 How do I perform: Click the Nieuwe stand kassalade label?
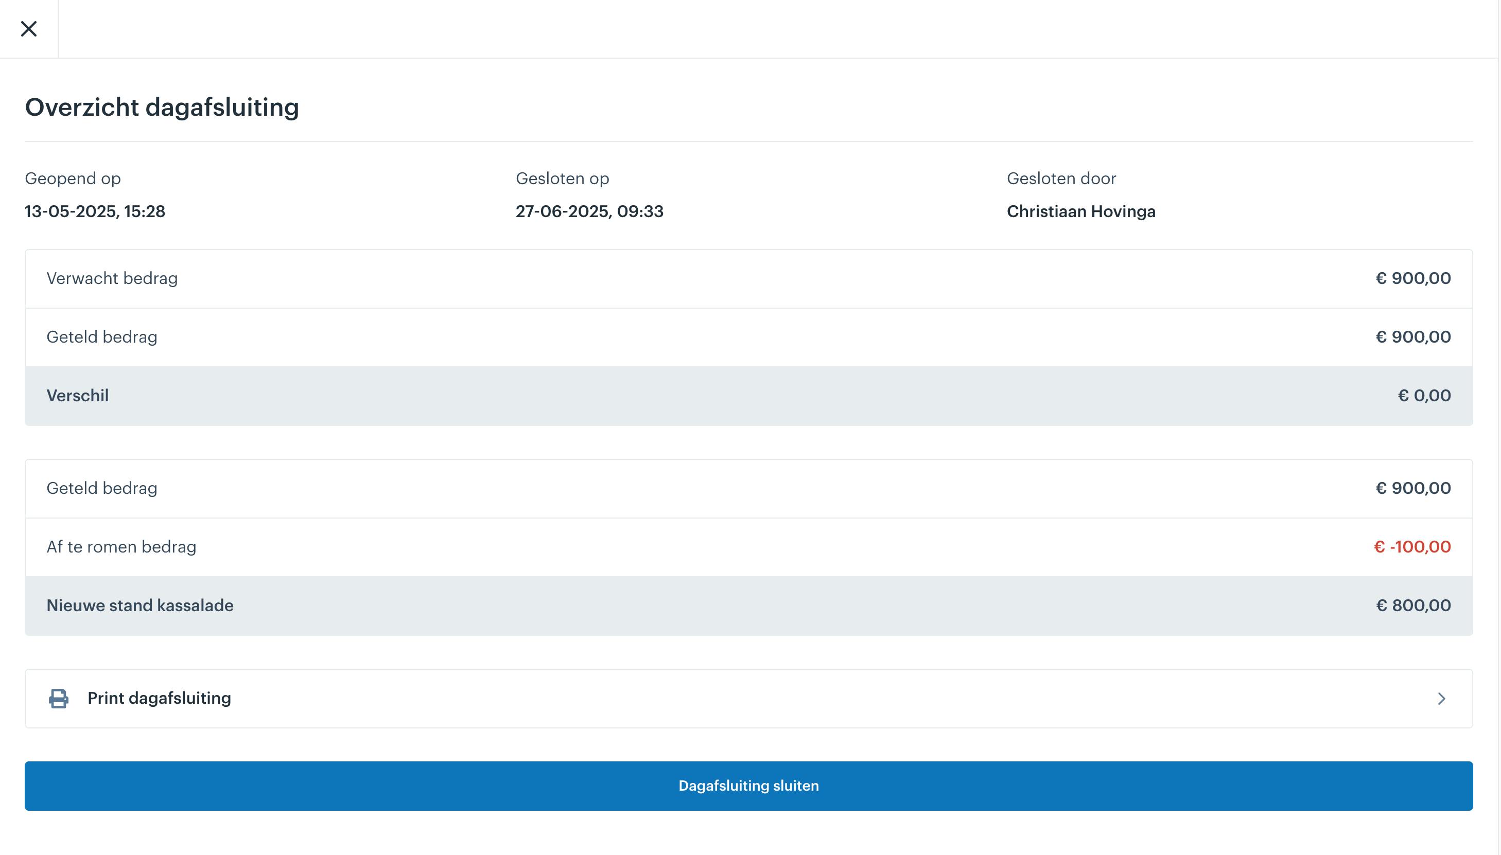(x=140, y=605)
